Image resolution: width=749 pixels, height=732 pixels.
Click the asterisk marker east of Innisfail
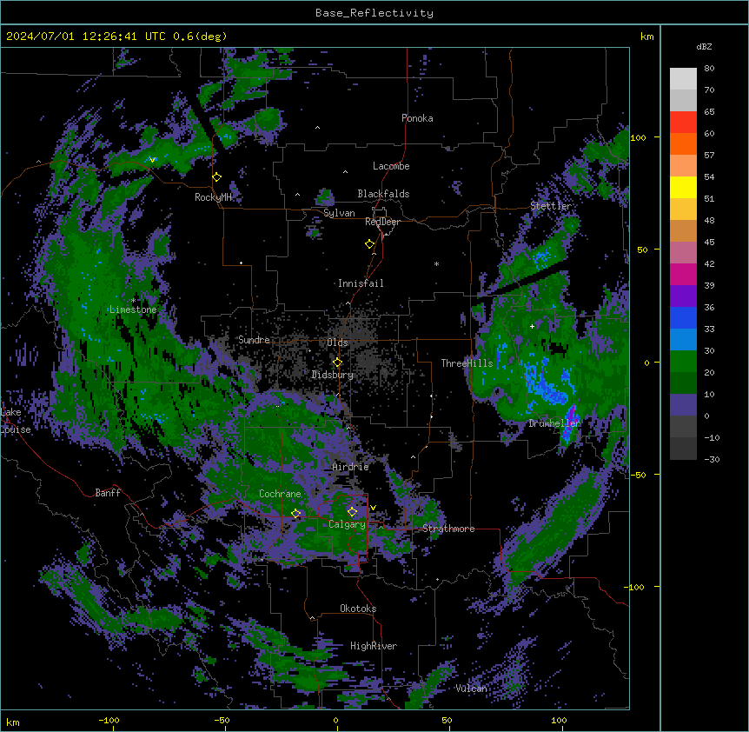point(436,263)
